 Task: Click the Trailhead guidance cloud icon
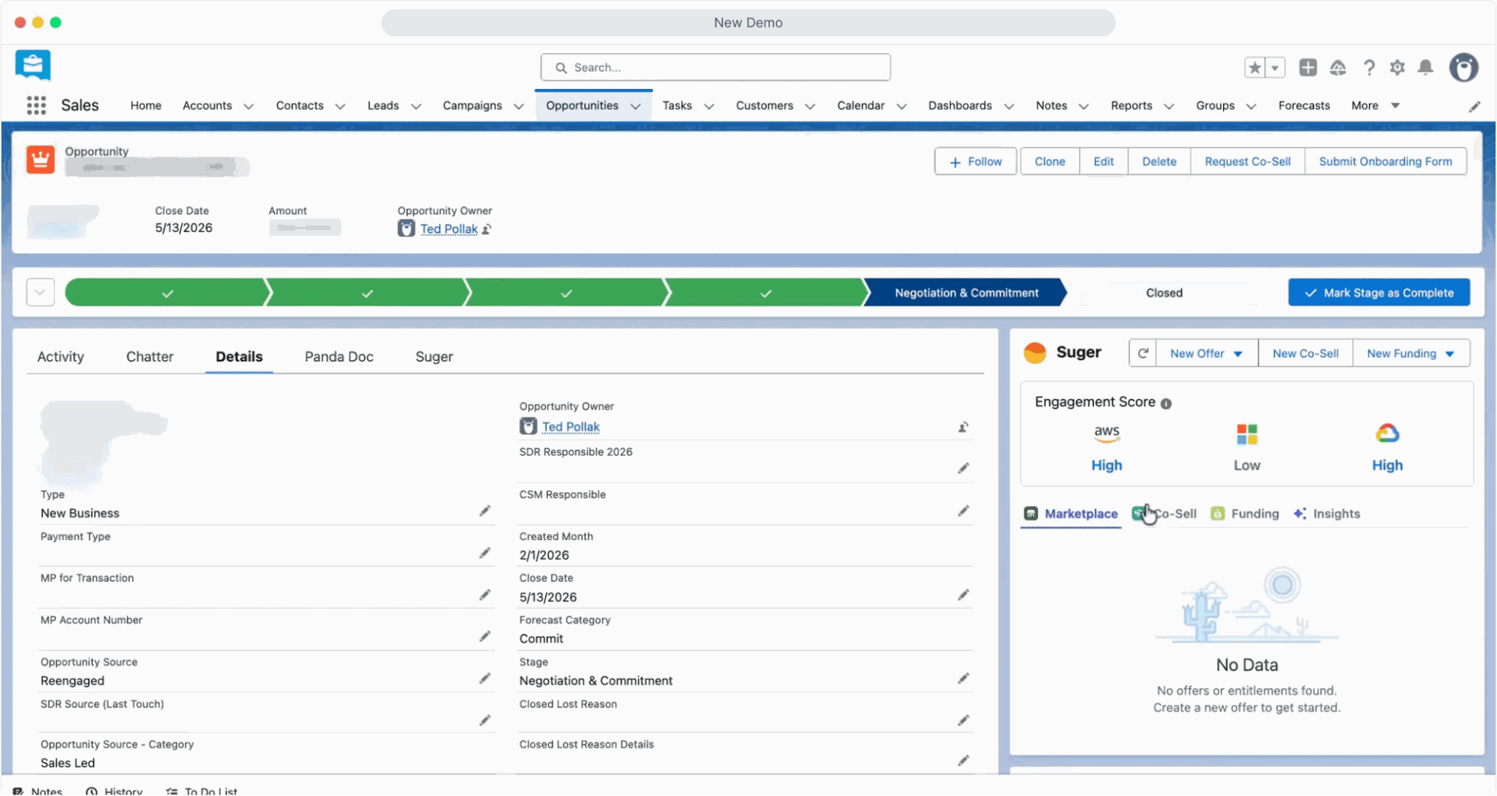[1337, 68]
